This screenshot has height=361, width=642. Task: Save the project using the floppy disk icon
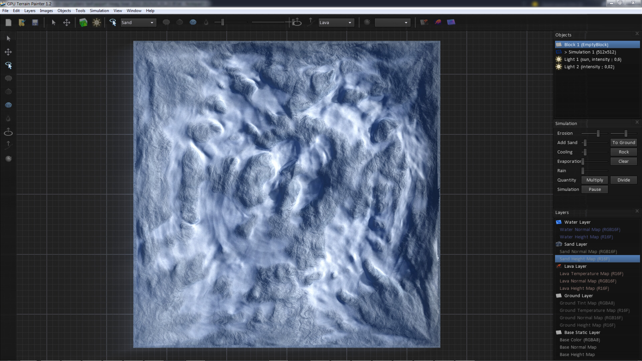coord(35,22)
